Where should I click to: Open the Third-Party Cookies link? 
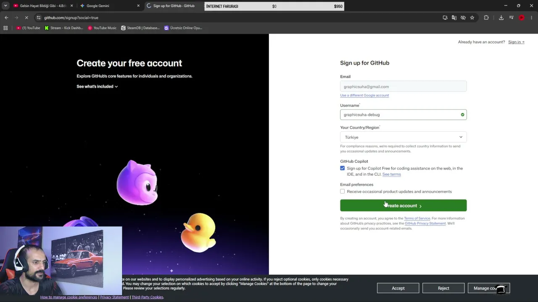click(147, 297)
